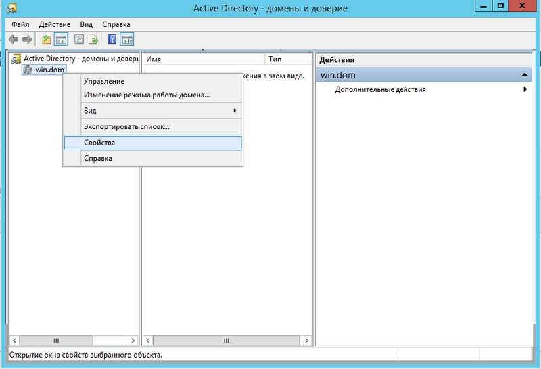The image size is (541, 369).
Task: Choose Справка in the context menu
Action: pyautogui.click(x=153, y=159)
